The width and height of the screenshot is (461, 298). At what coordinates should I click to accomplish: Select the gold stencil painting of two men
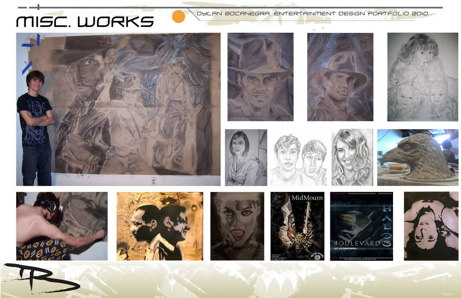pos(160,226)
